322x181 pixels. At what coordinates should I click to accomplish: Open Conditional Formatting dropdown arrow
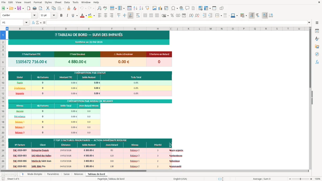coord(246,16)
